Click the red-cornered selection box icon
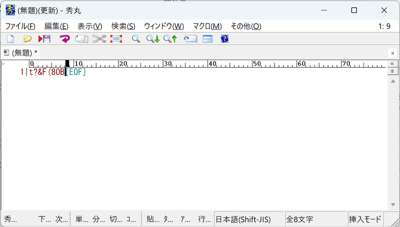The image size is (400, 227). (116, 39)
